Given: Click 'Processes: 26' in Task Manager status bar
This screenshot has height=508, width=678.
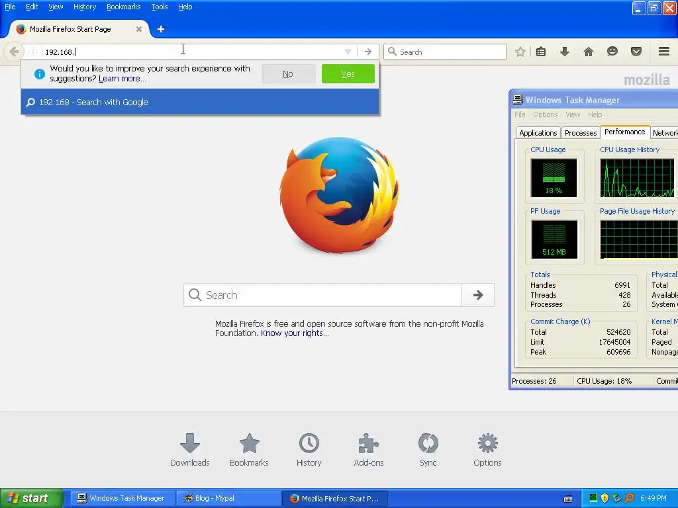Looking at the screenshot, I should pos(534,381).
